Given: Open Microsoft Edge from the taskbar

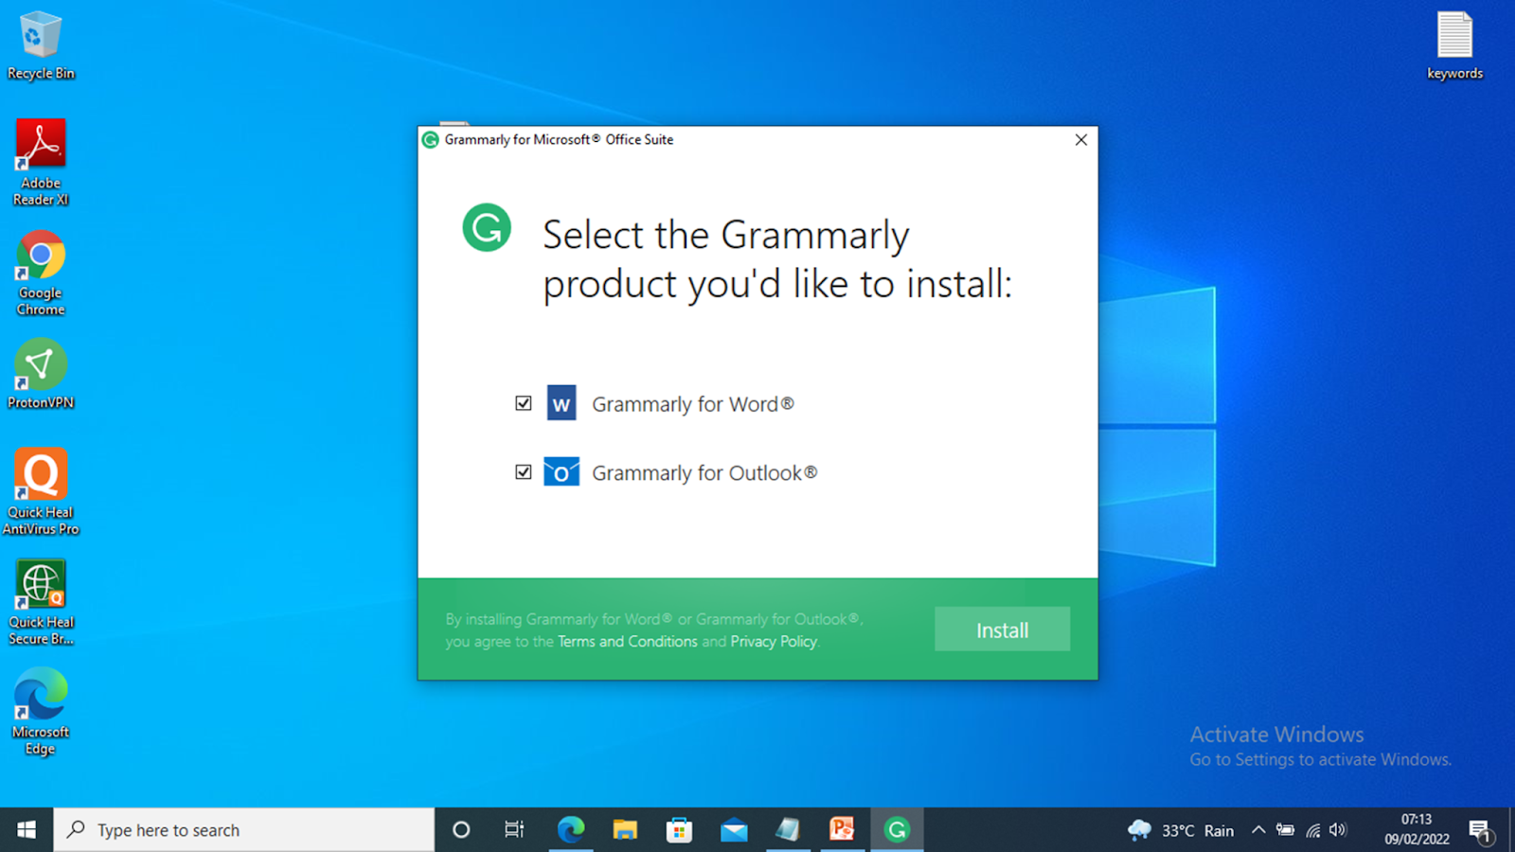Looking at the screenshot, I should coord(571,830).
